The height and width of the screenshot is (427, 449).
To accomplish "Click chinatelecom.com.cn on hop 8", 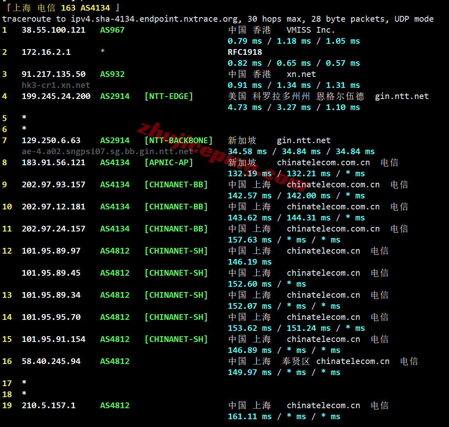I will 323,162.
